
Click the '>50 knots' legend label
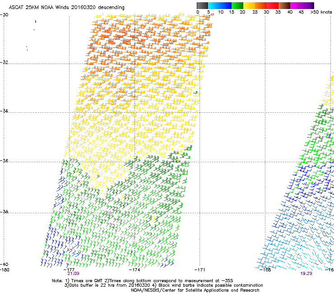pos(321,12)
